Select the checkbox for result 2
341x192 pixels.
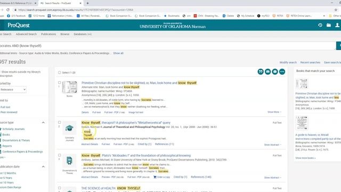pyautogui.click(x=59, y=123)
